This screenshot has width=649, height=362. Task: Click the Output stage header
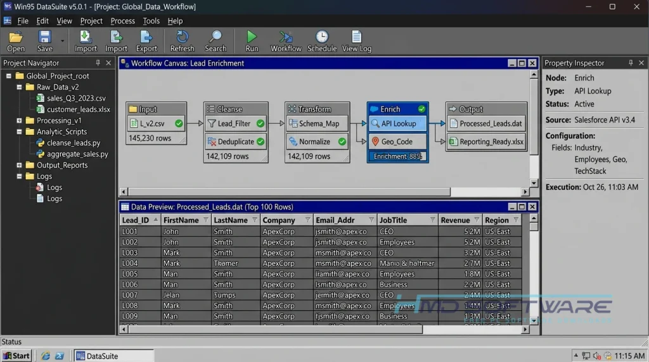486,109
